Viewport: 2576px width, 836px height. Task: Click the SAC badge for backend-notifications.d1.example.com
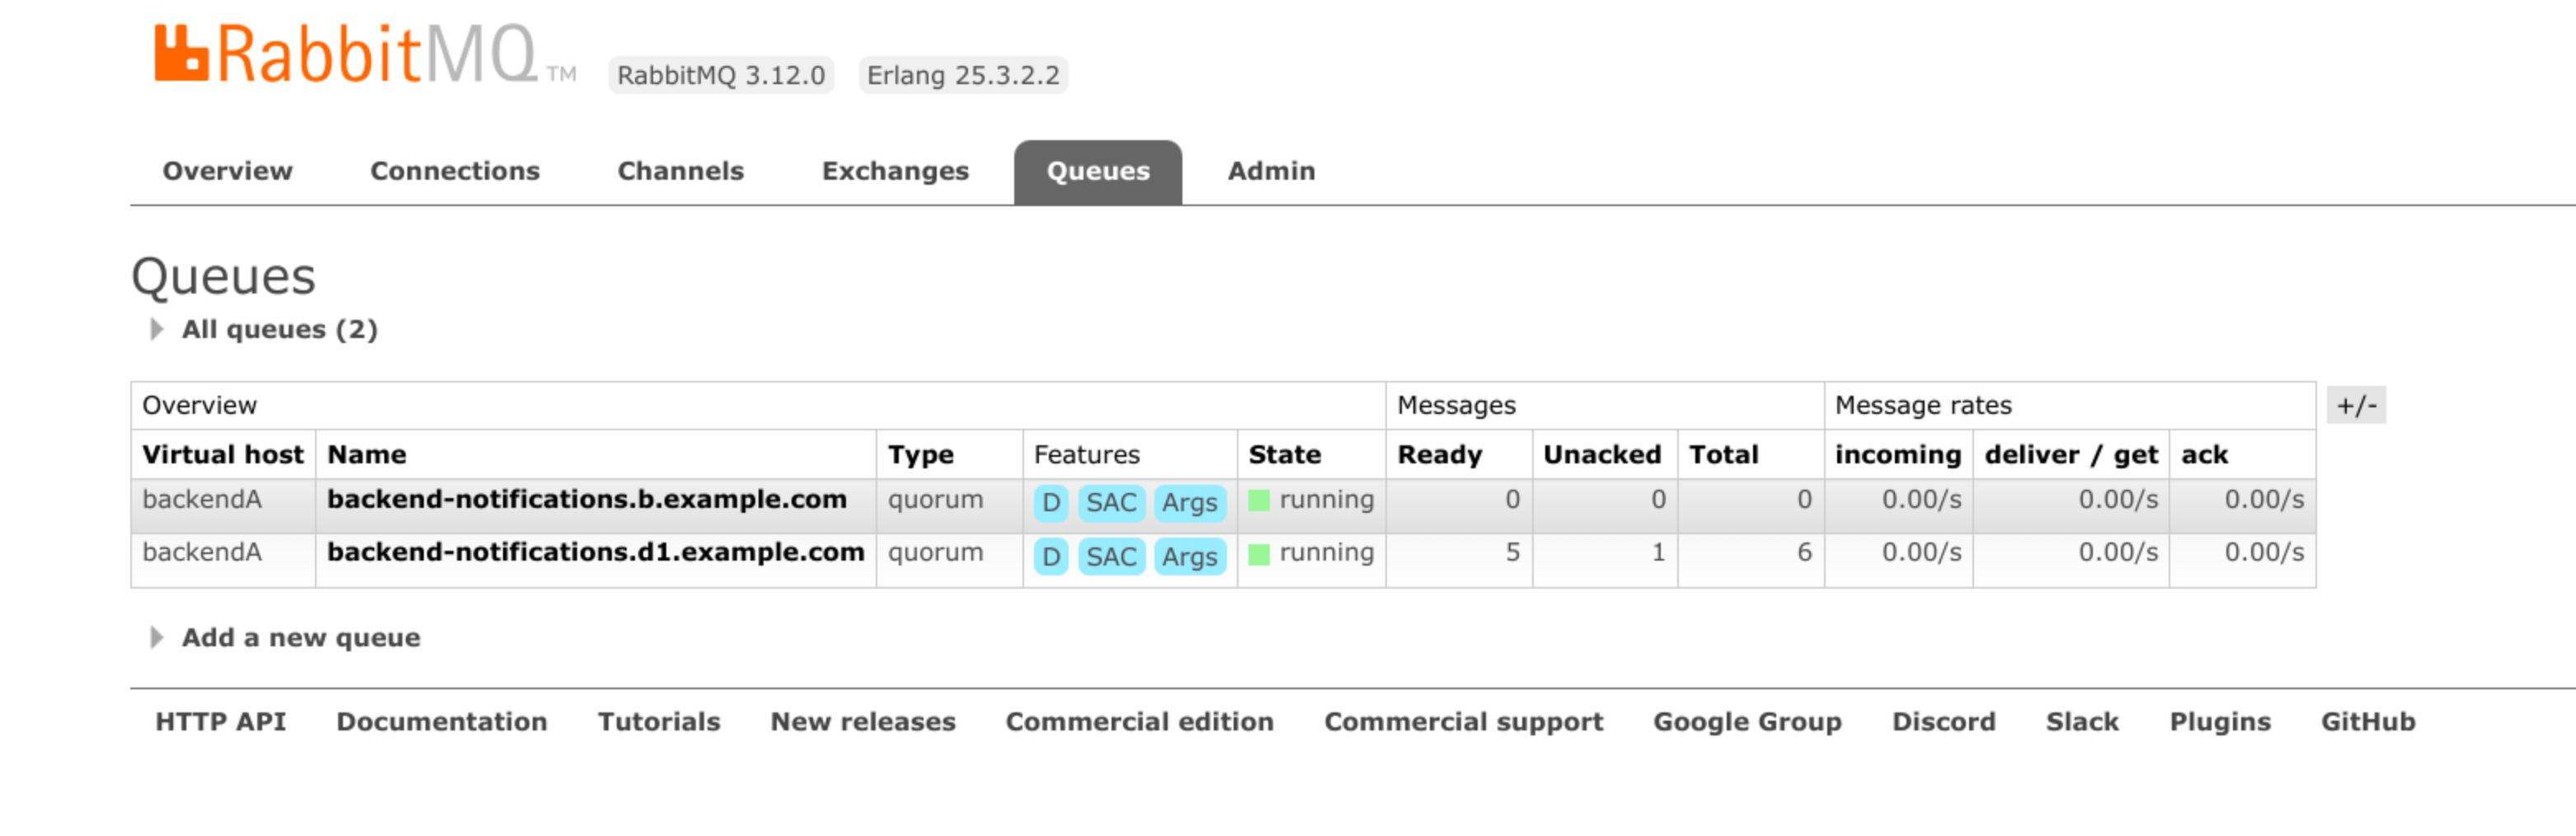pos(1110,557)
